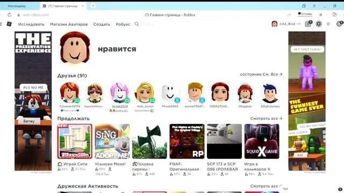This screenshot has height=193, width=344.
Task: Click The Presentation Experience ad banner
Action: coord(33,101)
